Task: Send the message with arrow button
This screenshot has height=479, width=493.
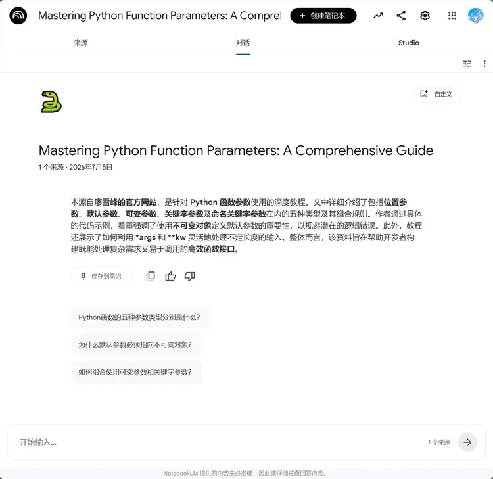Action: pyautogui.click(x=467, y=442)
